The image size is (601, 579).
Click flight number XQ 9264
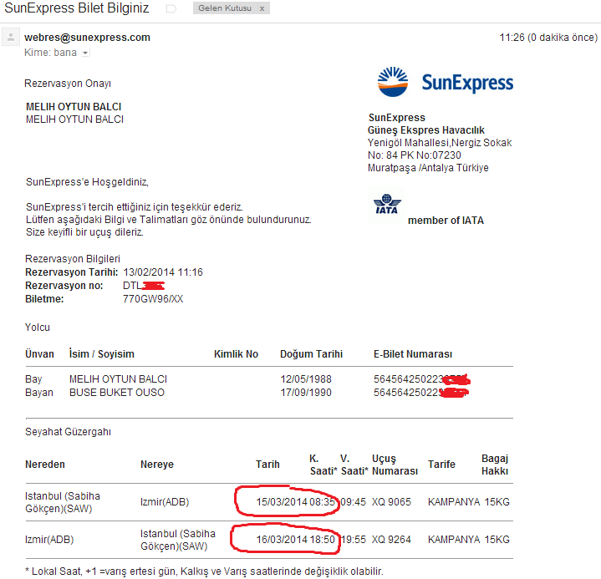tap(391, 540)
